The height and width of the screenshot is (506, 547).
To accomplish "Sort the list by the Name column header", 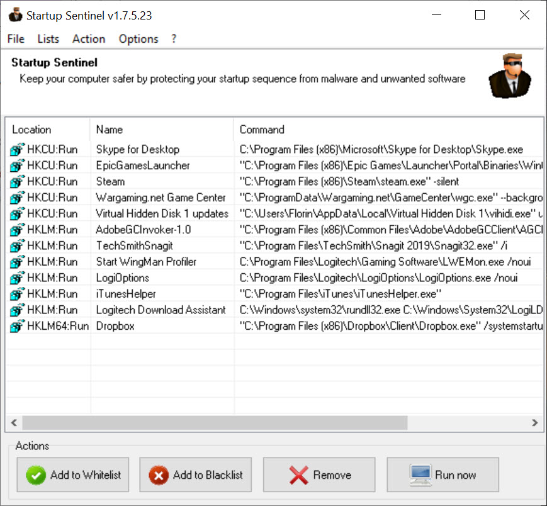I will pos(162,130).
